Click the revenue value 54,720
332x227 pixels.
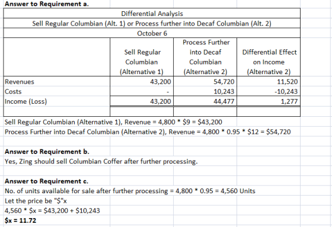coord(224,82)
